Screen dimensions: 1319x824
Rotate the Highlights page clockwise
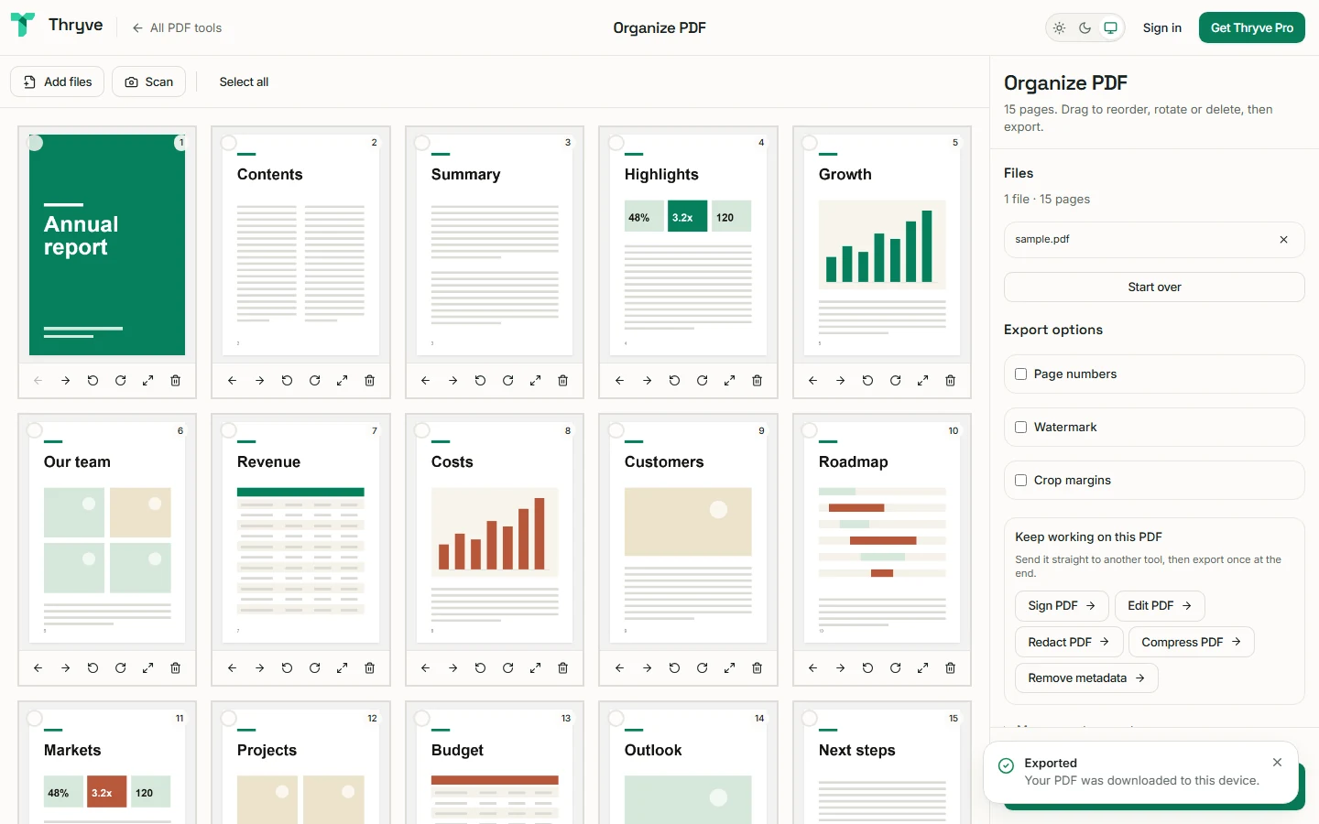[x=702, y=381]
